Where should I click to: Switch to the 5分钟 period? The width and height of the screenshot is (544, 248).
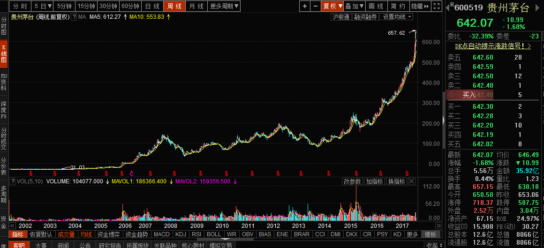[65, 6]
